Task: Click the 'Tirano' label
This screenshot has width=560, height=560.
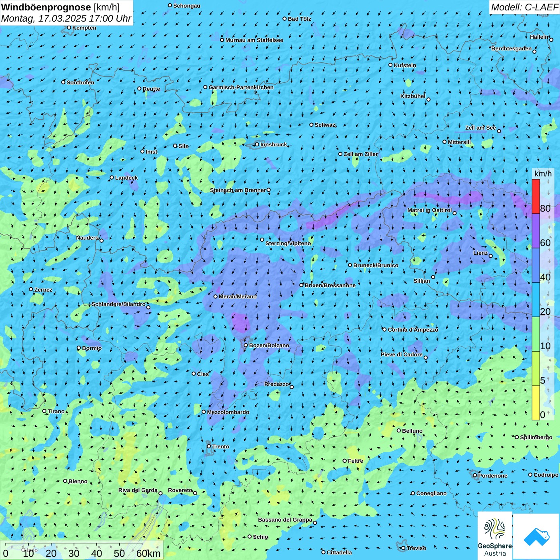Action: pos(56,411)
